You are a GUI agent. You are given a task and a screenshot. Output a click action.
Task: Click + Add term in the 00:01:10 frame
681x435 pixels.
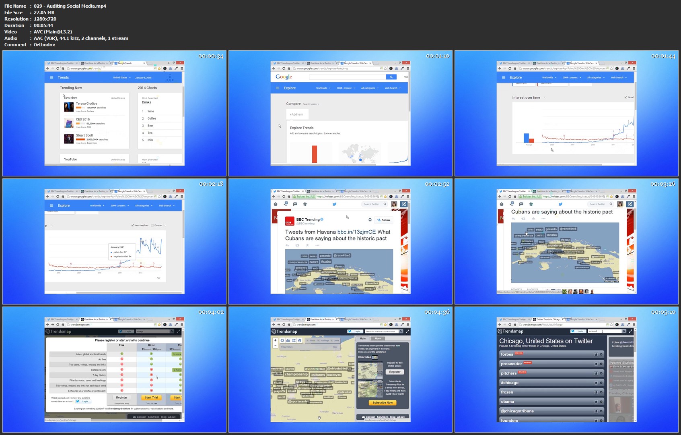297,114
